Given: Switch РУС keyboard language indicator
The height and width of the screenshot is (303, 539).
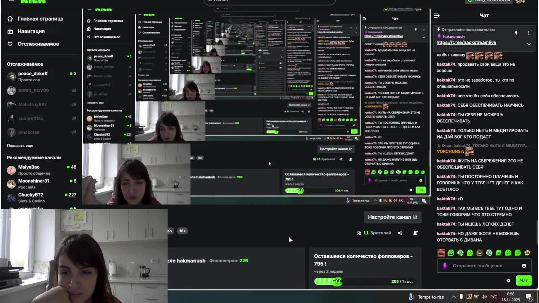Looking at the screenshot, I should 494,297.
